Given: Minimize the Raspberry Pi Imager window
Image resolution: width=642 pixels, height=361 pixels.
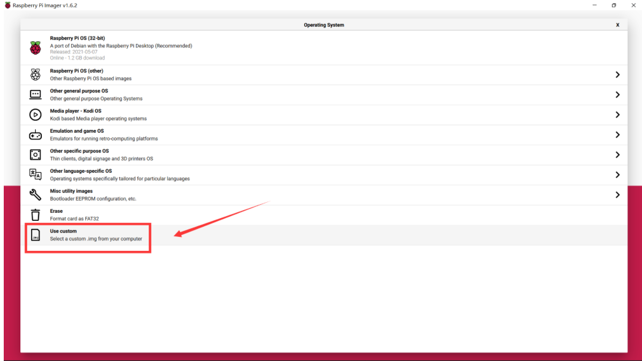Looking at the screenshot, I should coord(594,5).
